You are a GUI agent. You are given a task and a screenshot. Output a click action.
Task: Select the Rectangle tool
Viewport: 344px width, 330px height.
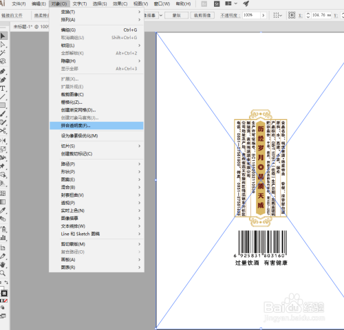(x=3, y=105)
